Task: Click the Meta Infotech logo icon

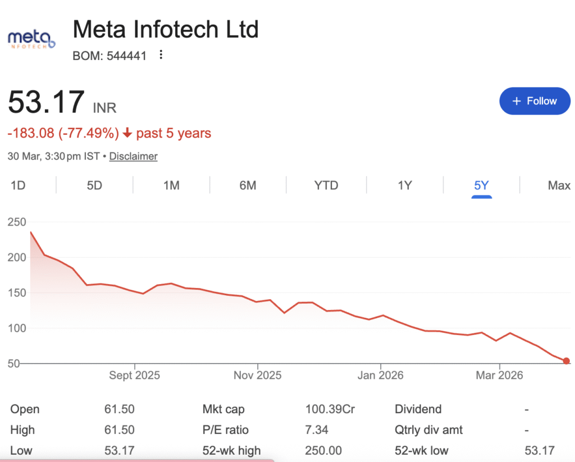Action: coord(31,39)
